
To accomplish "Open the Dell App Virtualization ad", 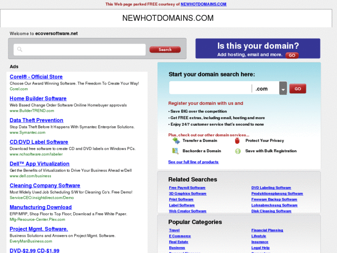I will pyautogui.click(x=39, y=164).
